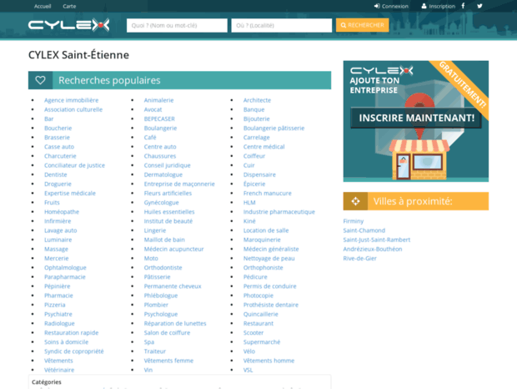Screen dimensions: 517x389
Task: Open Carte in top menu
Action: click(69, 6)
